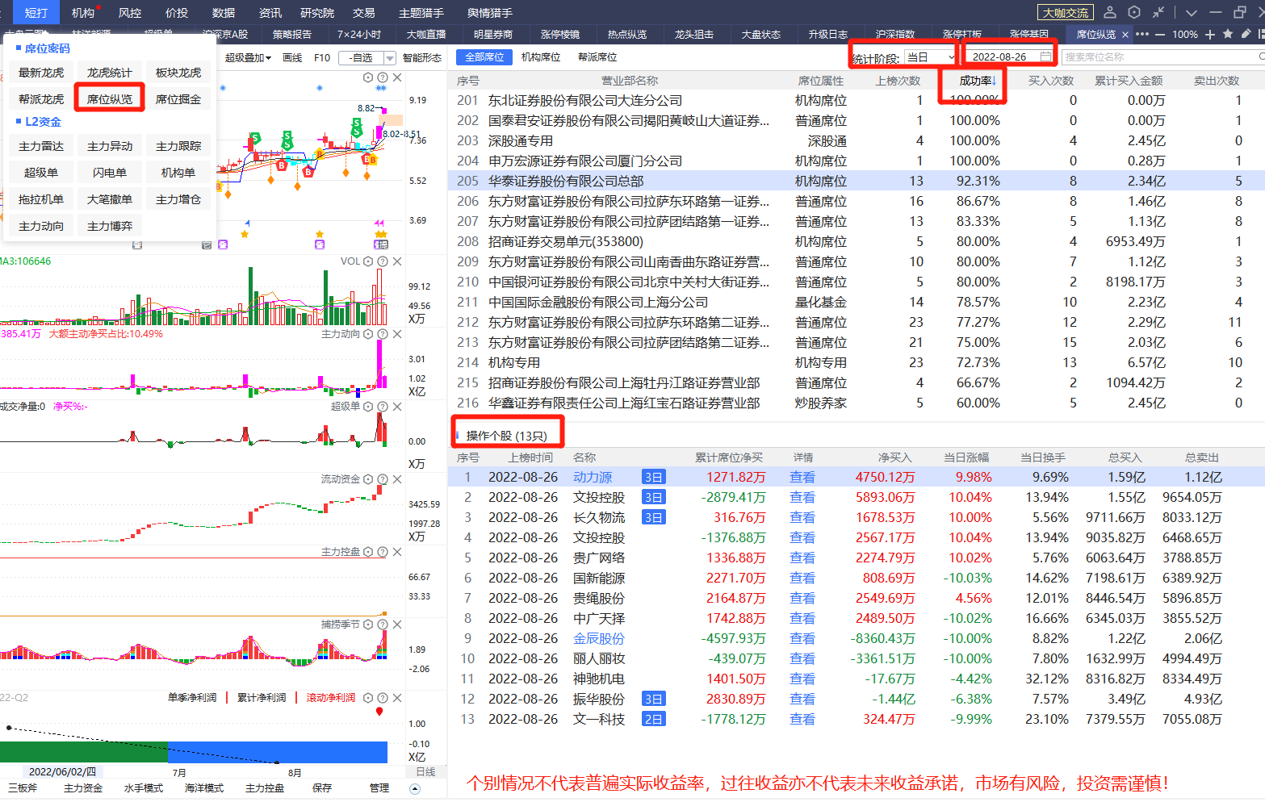Open help icon of the K-line chart panel

383,77
